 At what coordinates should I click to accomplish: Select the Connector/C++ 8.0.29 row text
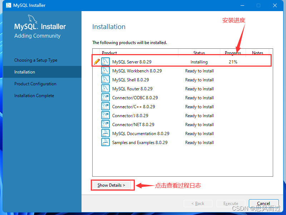pos(133,106)
